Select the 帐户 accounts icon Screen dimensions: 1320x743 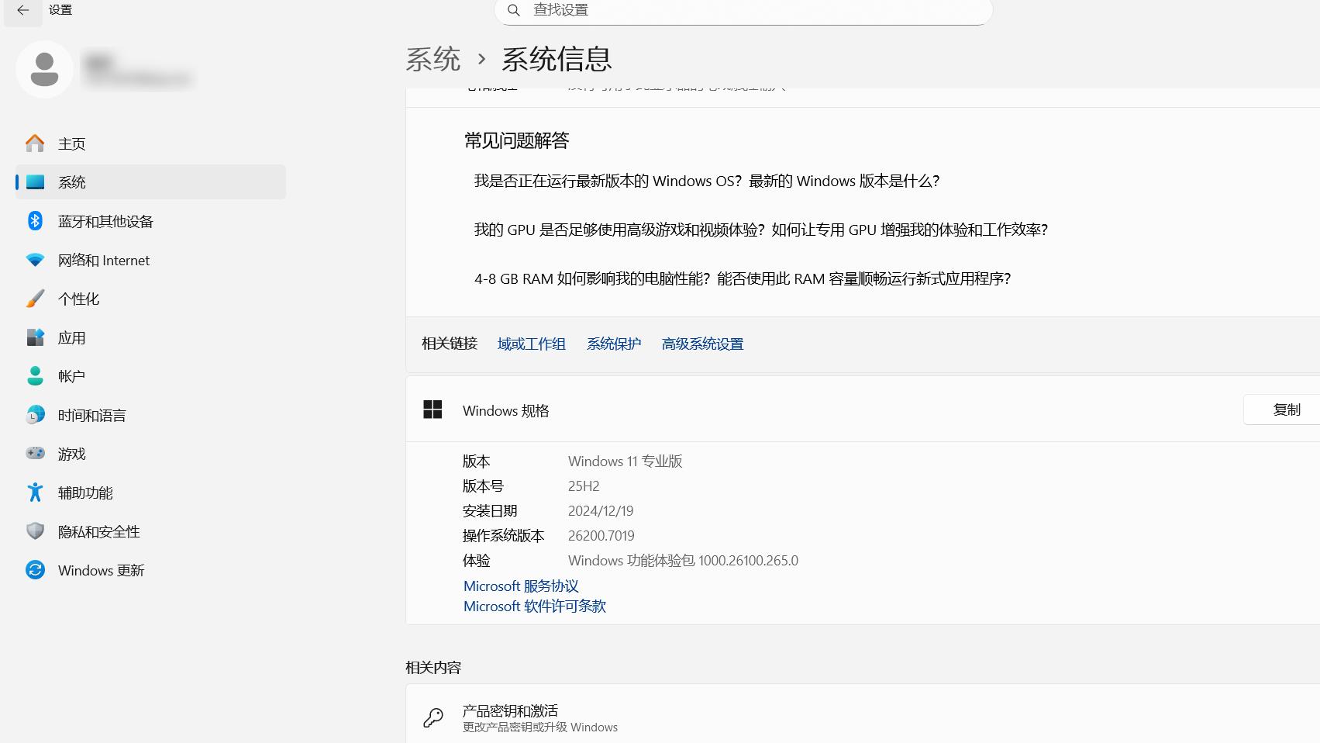(70, 376)
